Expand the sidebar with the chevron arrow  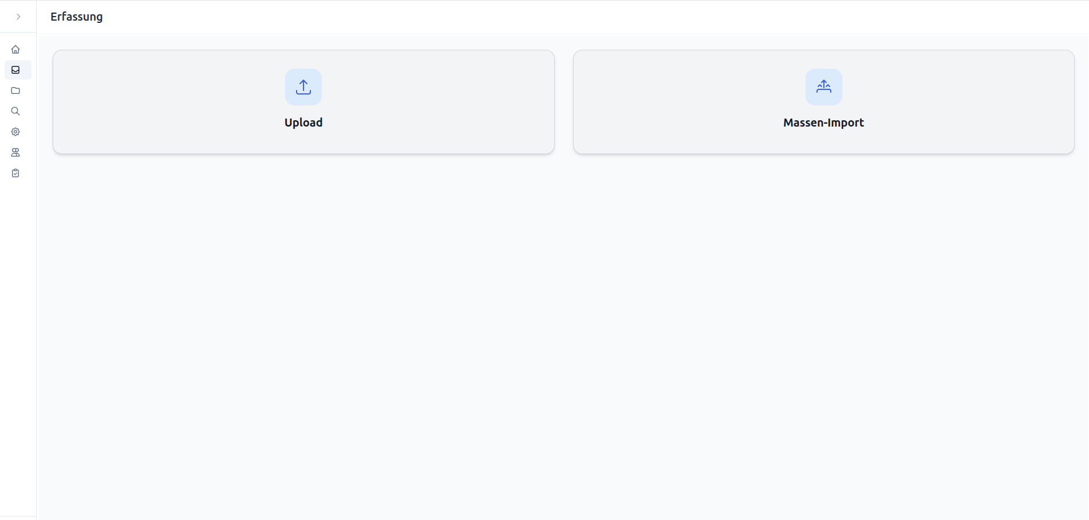18,17
